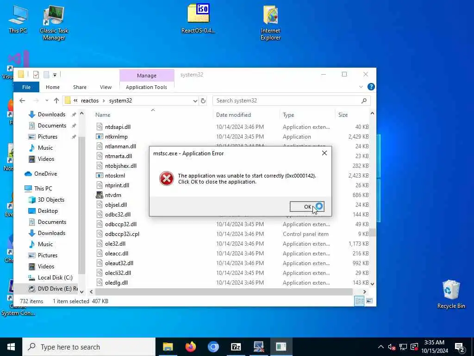
Task: Open address bar history dropdown
Action: click(x=195, y=101)
